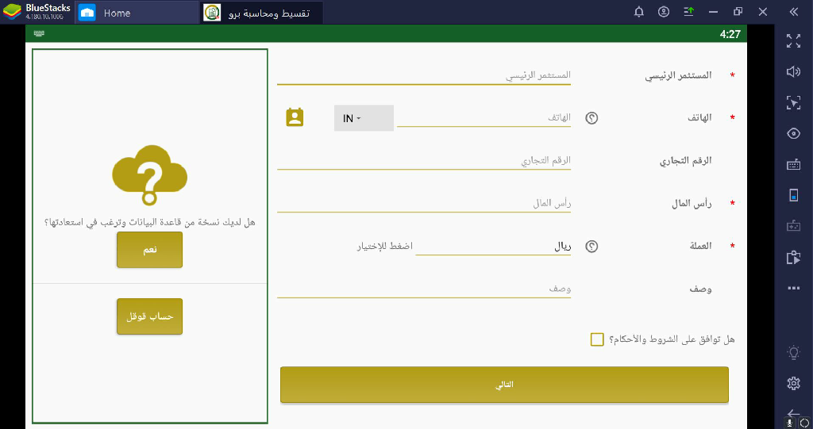Click the نعم restore database button

[149, 250]
